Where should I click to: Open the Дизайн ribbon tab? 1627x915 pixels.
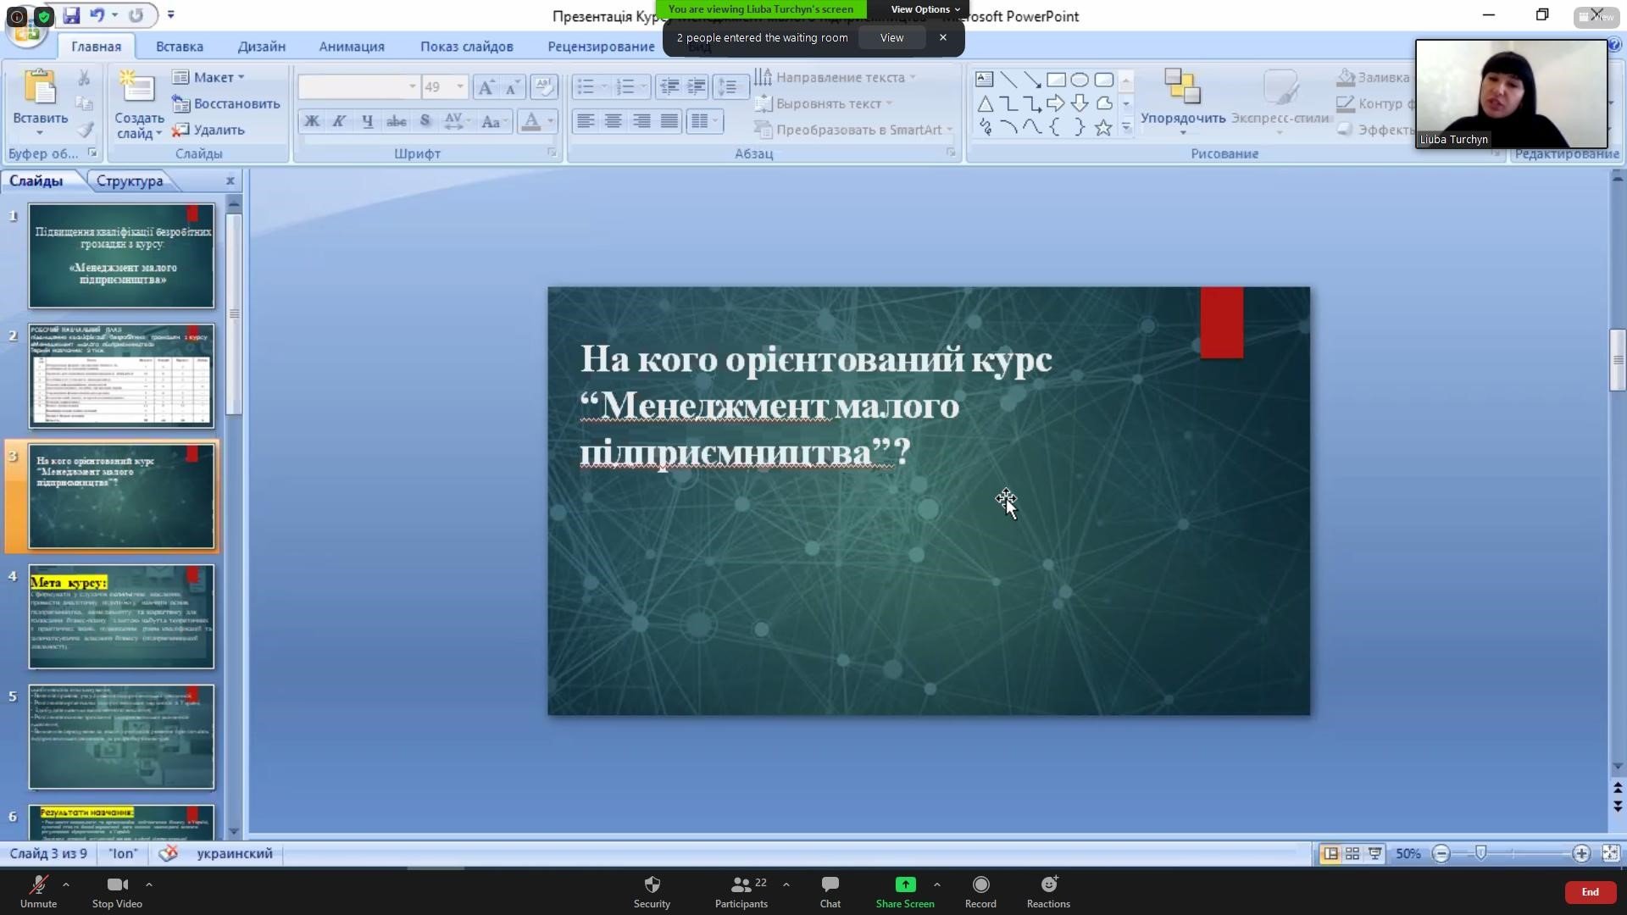pos(262,47)
